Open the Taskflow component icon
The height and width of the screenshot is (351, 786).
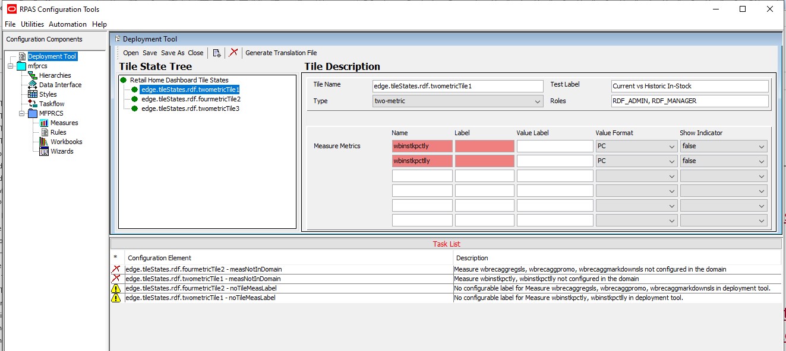point(33,104)
